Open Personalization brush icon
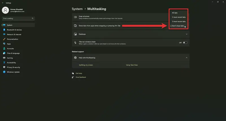The image size is (226, 121). [4, 39]
